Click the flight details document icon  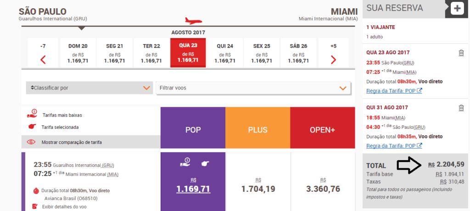click(35, 206)
